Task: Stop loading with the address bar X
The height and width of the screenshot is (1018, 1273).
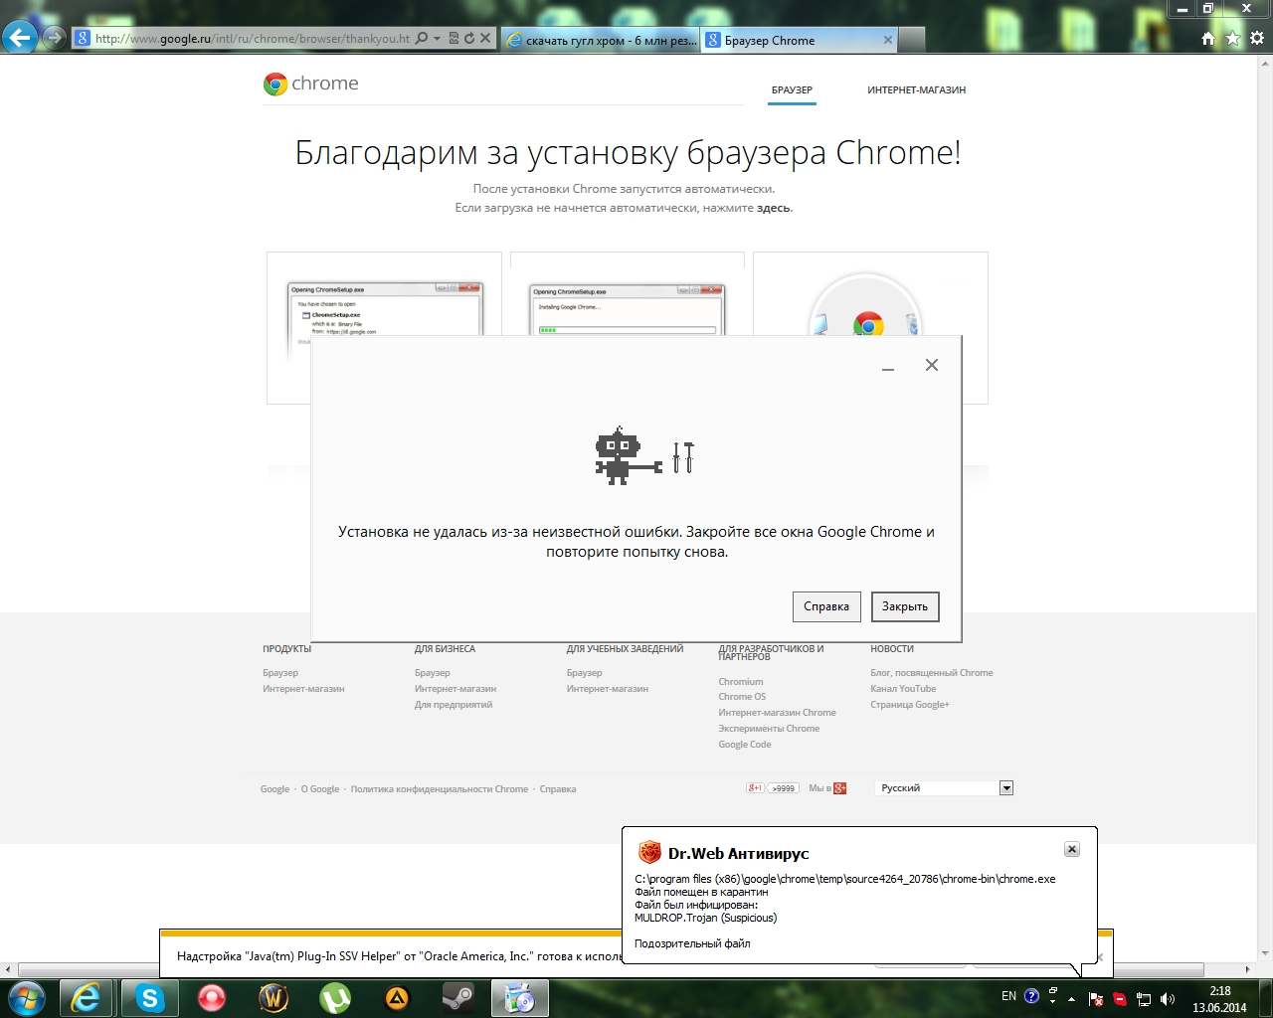Action: (485, 39)
